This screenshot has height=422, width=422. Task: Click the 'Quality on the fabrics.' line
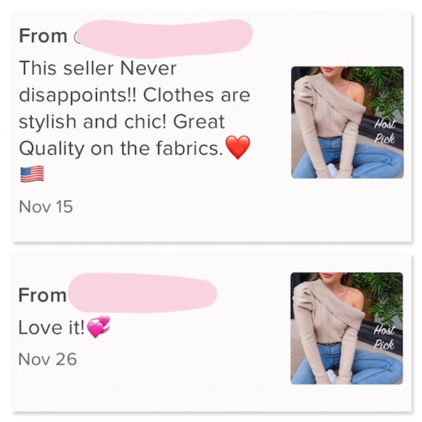point(122,148)
